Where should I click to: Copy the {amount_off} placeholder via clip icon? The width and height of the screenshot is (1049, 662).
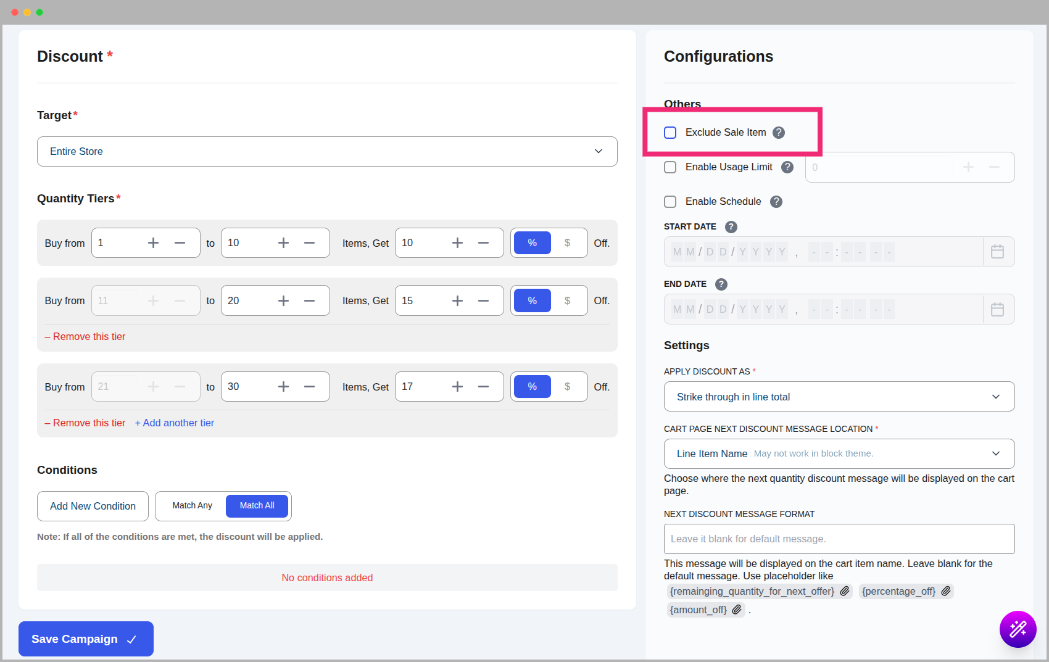[x=737, y=610]
